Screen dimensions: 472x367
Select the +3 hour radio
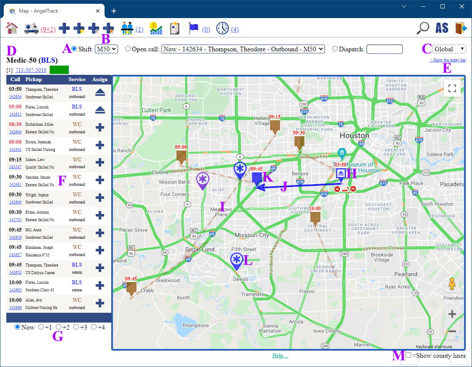[x=76, y=327]
